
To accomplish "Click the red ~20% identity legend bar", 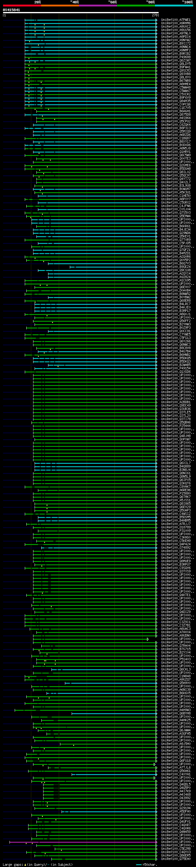I will pos(22,6).
